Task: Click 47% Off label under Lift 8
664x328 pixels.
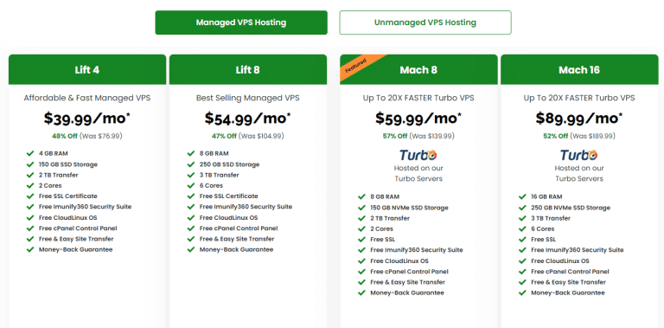Action: pos(224,136)
